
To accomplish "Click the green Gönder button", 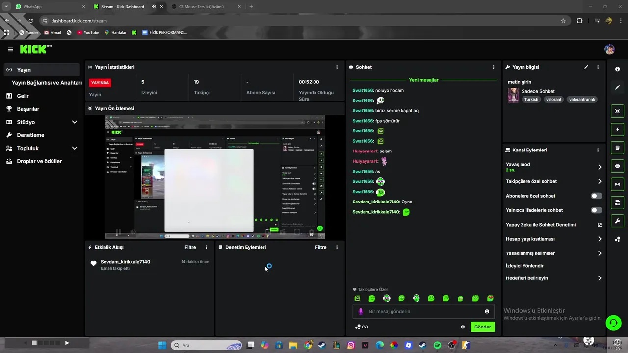I will [483, 327].
